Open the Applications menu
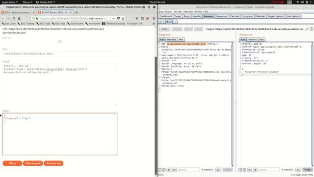Viewport: 314px width, 177px height. click(10, 2)
